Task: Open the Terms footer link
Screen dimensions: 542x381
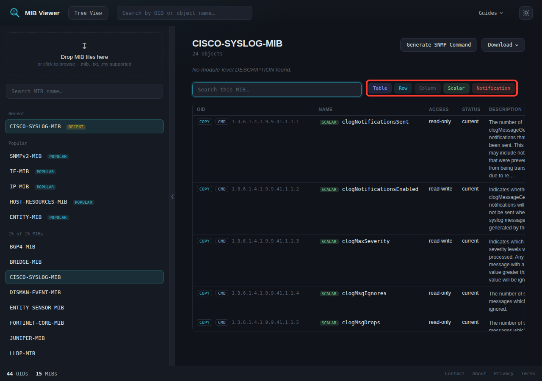Action: pos(528,374)
